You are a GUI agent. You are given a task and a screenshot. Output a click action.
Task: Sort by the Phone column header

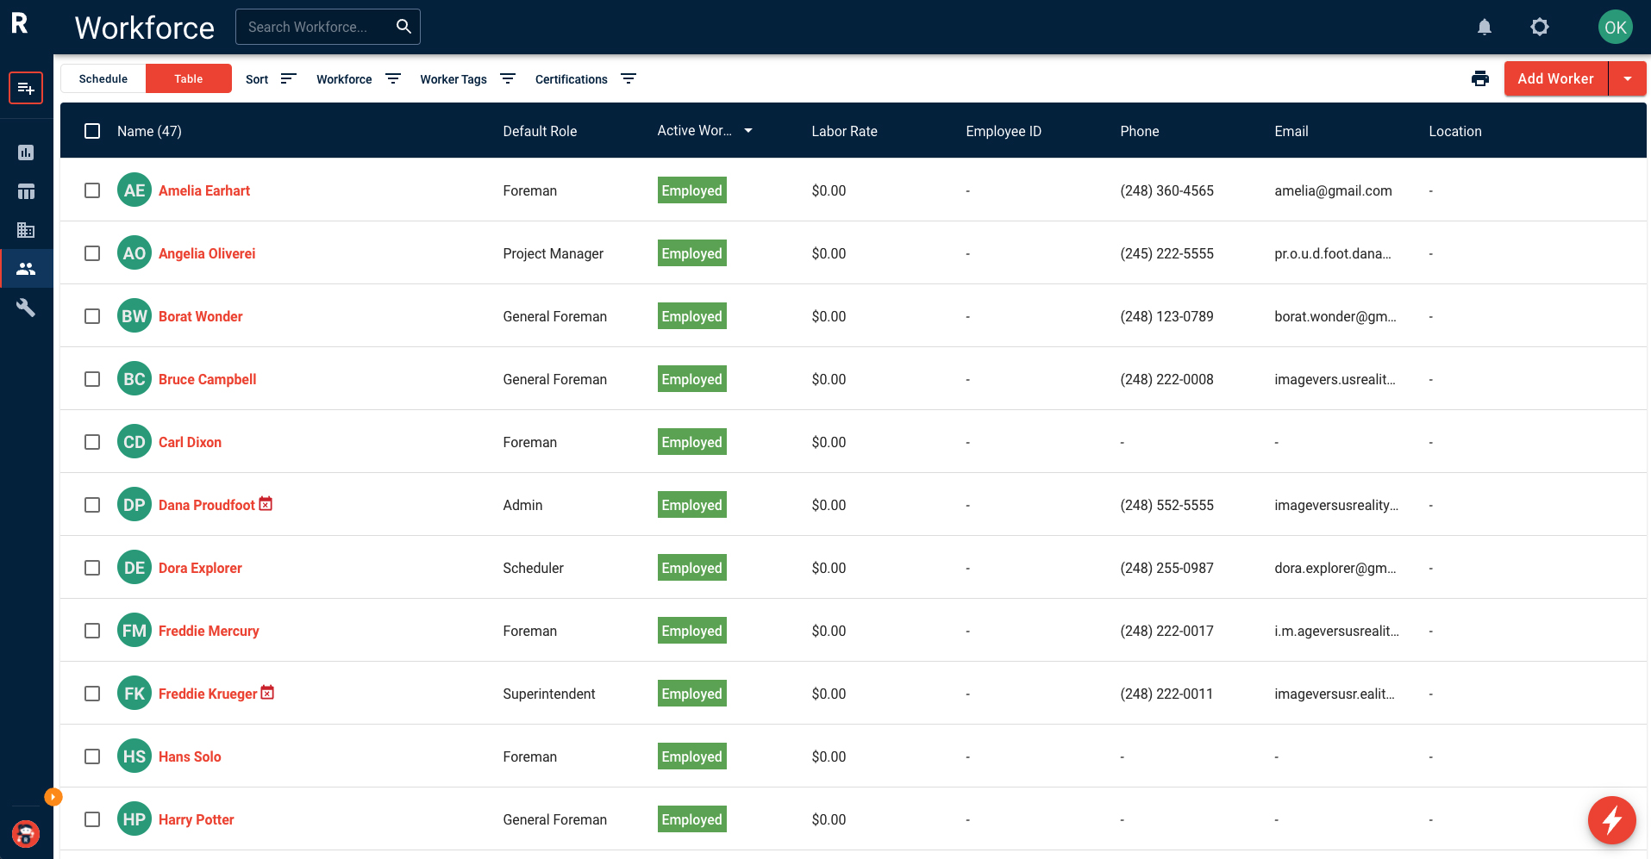pyautogui.click(x=1139, y=131)
